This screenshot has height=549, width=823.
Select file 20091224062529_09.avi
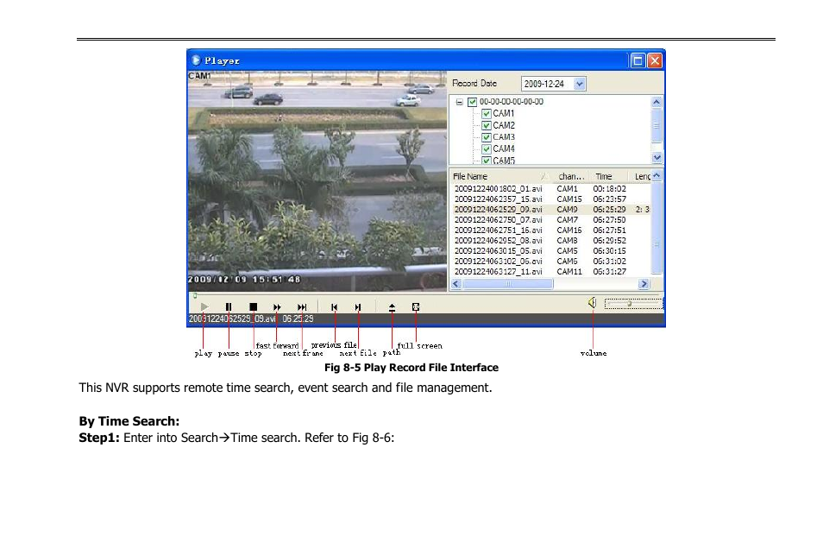click(498, 209)
